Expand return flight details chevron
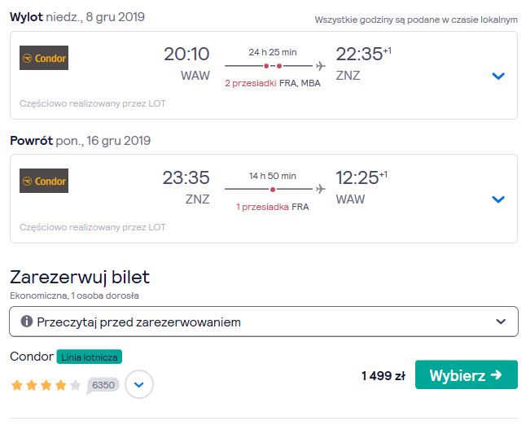The height and width of the screenshot is (429, 526). point(498,199)
